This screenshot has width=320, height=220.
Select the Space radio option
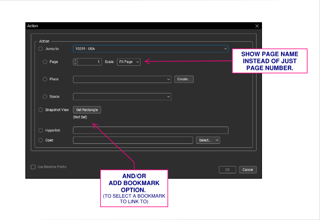(45, 97)
